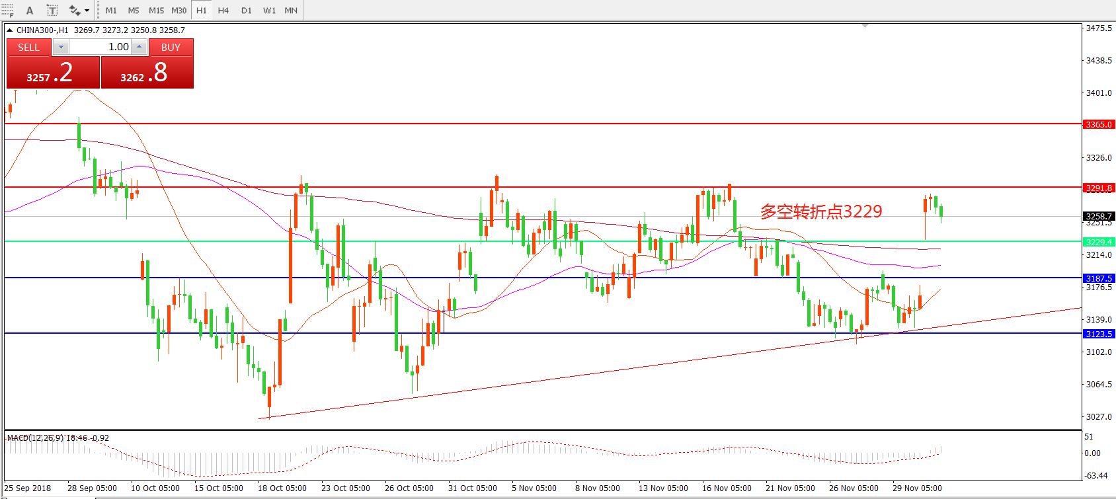Select the MN monthly timeframe
The image size is (1116, 499).
[x=291, y=11]
